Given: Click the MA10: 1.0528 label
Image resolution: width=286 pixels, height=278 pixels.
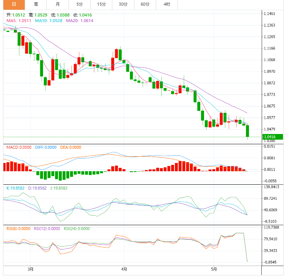Looking at the screenshot, I should pyautogui.click(x=49, y=21).
